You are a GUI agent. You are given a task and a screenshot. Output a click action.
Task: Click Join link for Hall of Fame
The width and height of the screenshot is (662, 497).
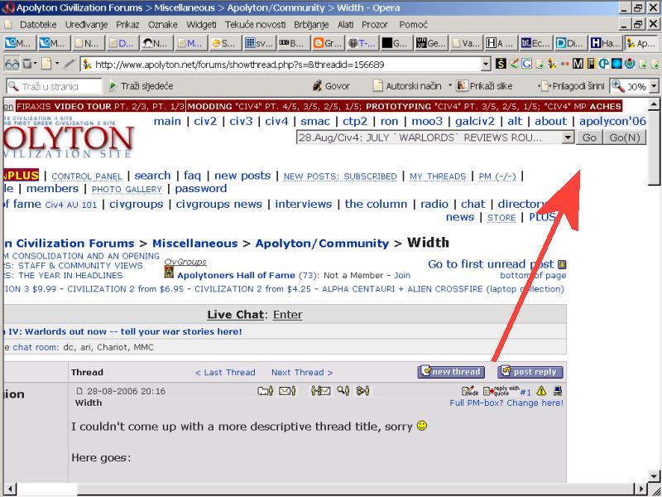402,275
